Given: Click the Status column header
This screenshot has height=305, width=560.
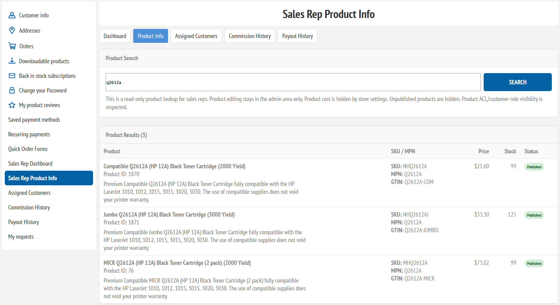Looking at the screenshot, I should 531,151.
